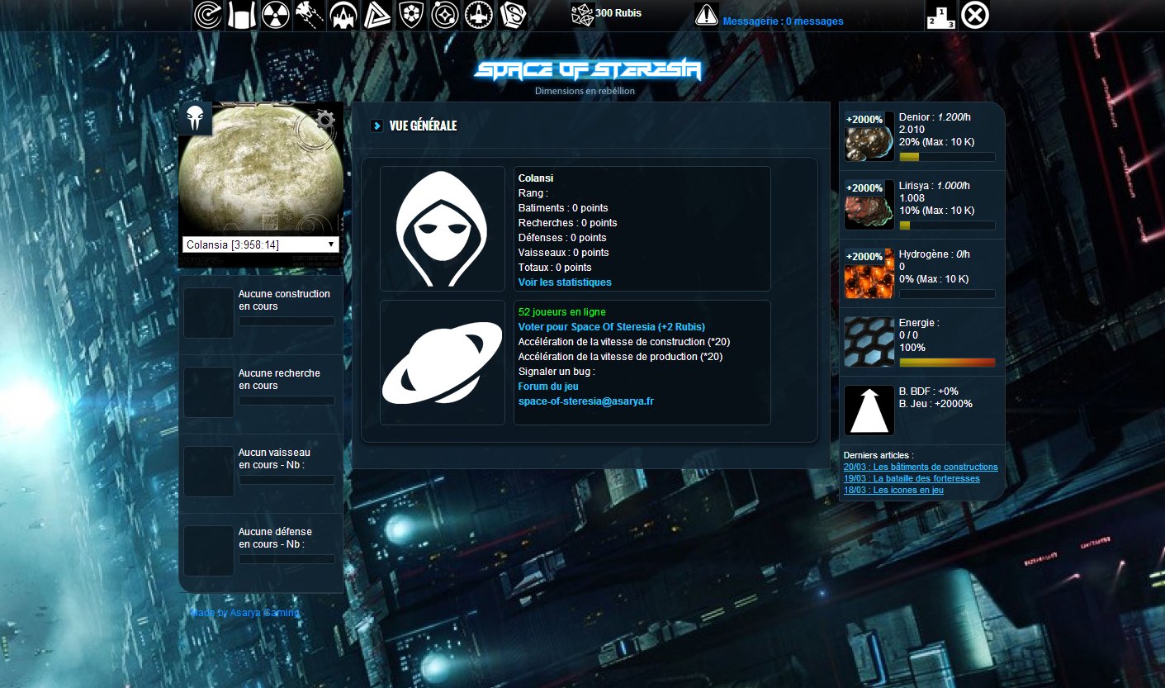Open Voir les statistiques link

tap(565, 282)
